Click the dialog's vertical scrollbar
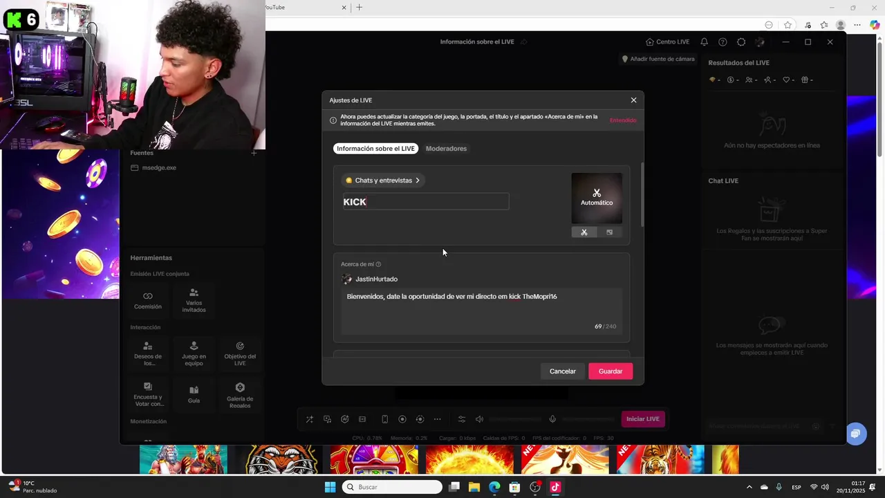 (642, 194)
